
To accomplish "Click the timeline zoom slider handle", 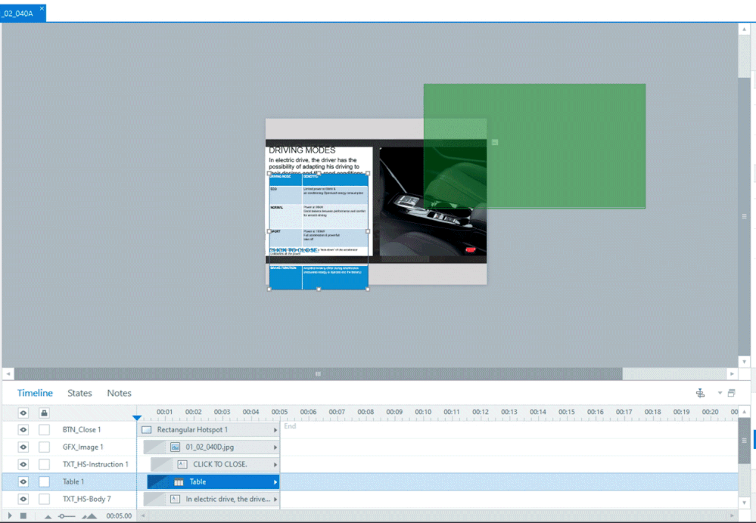I will tap(62, 516).
